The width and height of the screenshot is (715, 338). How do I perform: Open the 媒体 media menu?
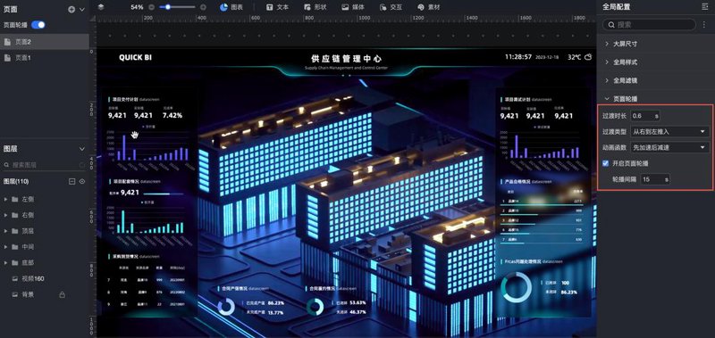click(353, 7)
